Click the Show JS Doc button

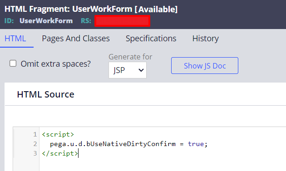pyautogui.click(x=205, y=66)
